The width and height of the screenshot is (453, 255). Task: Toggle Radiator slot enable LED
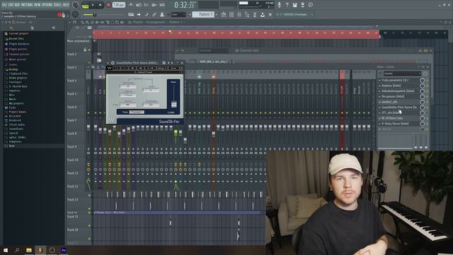coord(427,86)
